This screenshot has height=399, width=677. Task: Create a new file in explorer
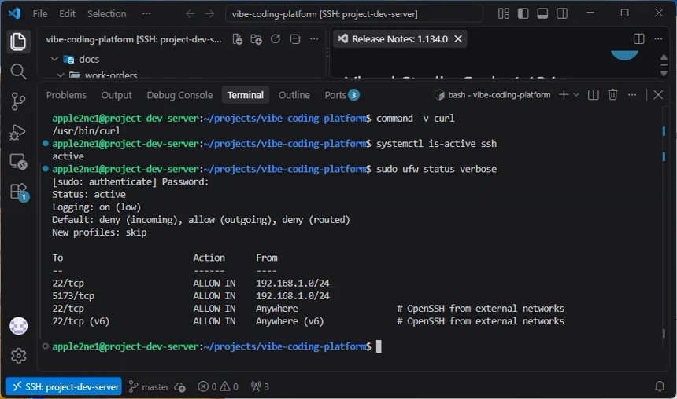pyautogui.click(x=237, y=39)
